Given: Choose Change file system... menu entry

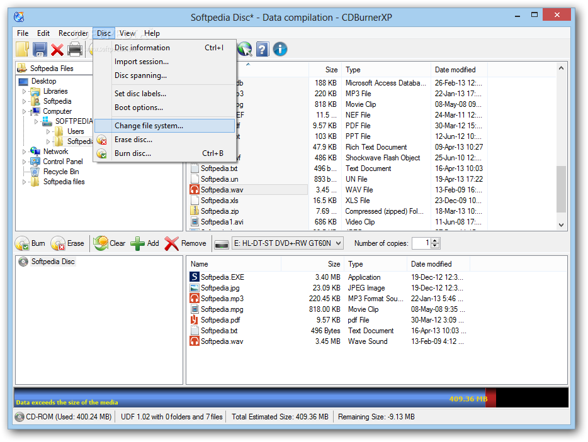Looking at the screenshot, I should tap(164, 126).
